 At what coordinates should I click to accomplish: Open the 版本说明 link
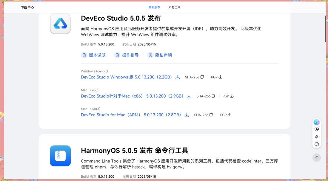click(x=97, y=55)
